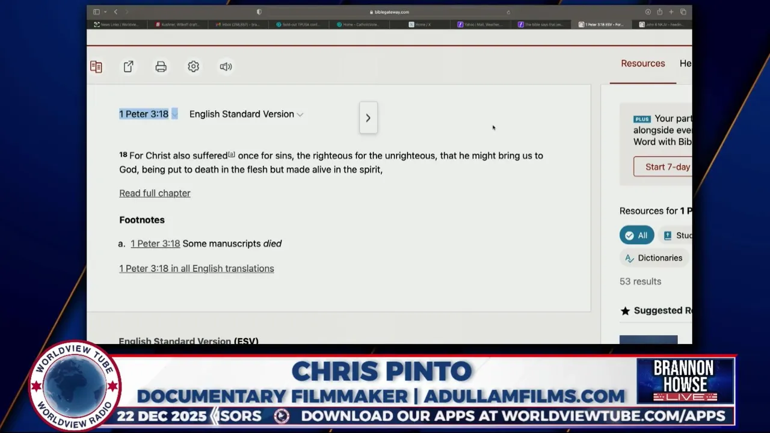Image resolution: width=770 pixels, height=433 pixels.
Task: Click the Read full chapter link
Action: (155, 193)
